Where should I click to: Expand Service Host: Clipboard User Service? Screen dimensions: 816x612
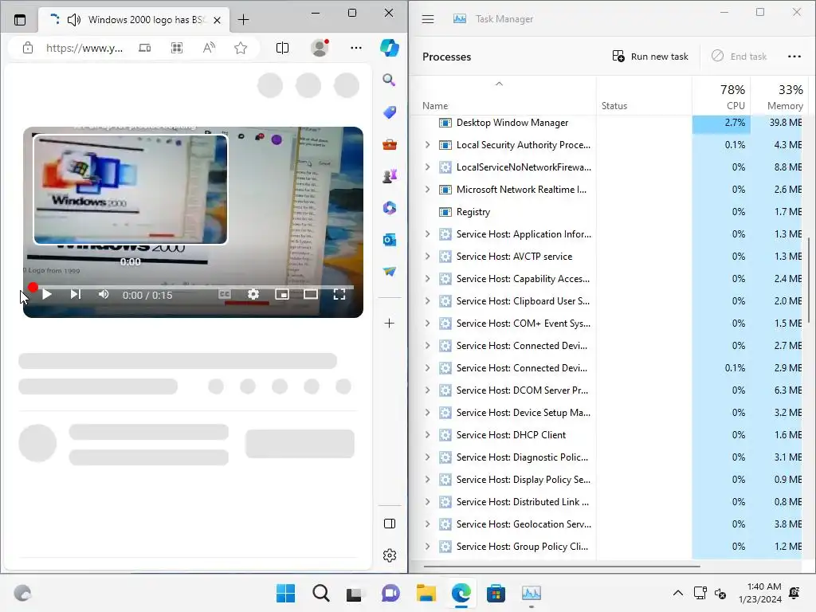[x=427, y=300]
